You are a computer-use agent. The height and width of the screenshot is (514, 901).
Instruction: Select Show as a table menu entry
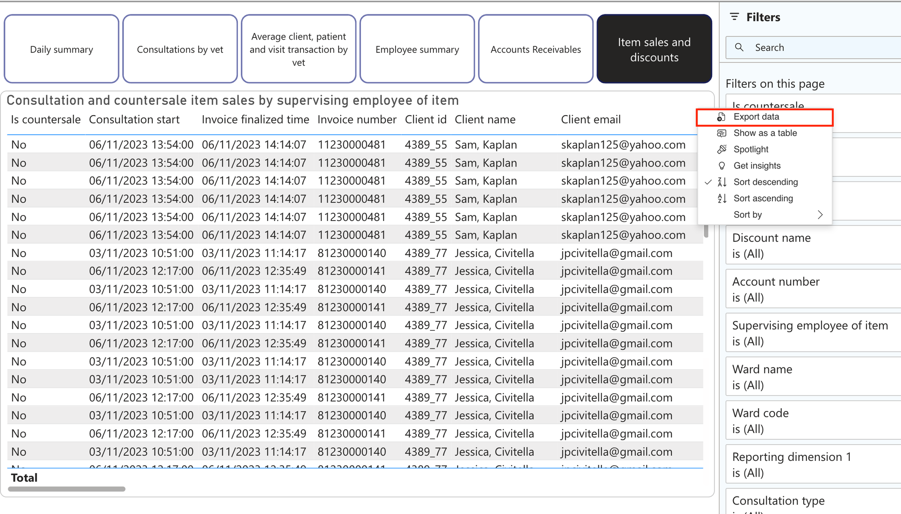click(x=764, y=133)
